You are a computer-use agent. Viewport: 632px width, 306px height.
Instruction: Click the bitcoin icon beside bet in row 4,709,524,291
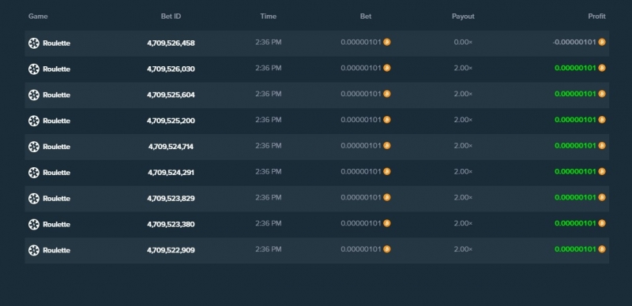pos(387,171)
